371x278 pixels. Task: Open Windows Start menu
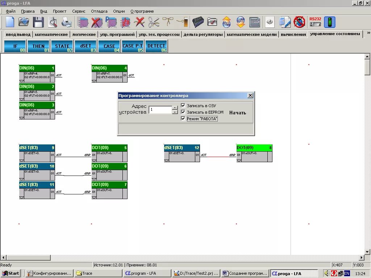coord(11,273)
